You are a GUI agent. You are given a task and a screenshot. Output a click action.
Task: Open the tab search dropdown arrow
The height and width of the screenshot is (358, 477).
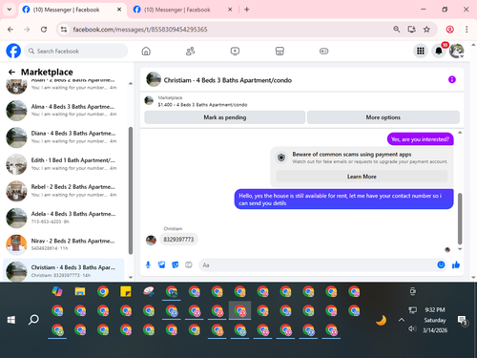coord(10,10)
